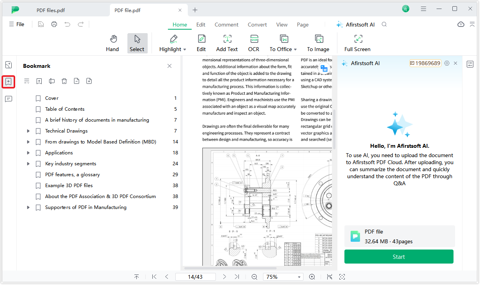Viewport: 480px width, 285px height.
Task: Switch to the Home ribbon tab
Action: 180,25
